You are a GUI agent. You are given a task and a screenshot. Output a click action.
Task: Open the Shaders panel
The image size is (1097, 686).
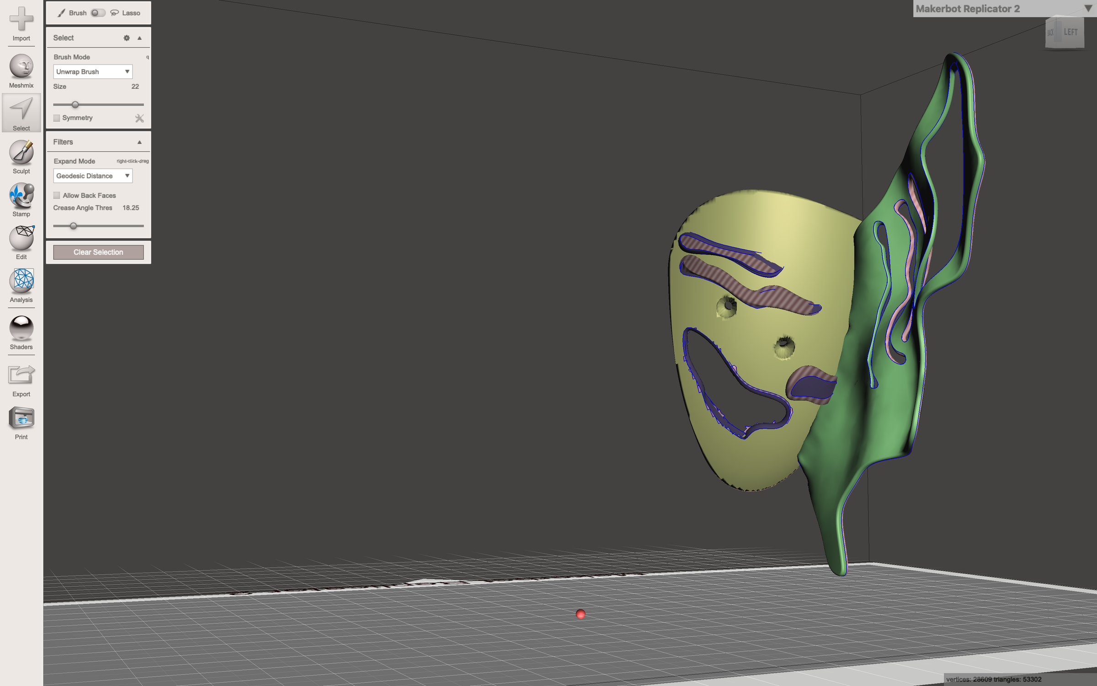pos(21,328)
